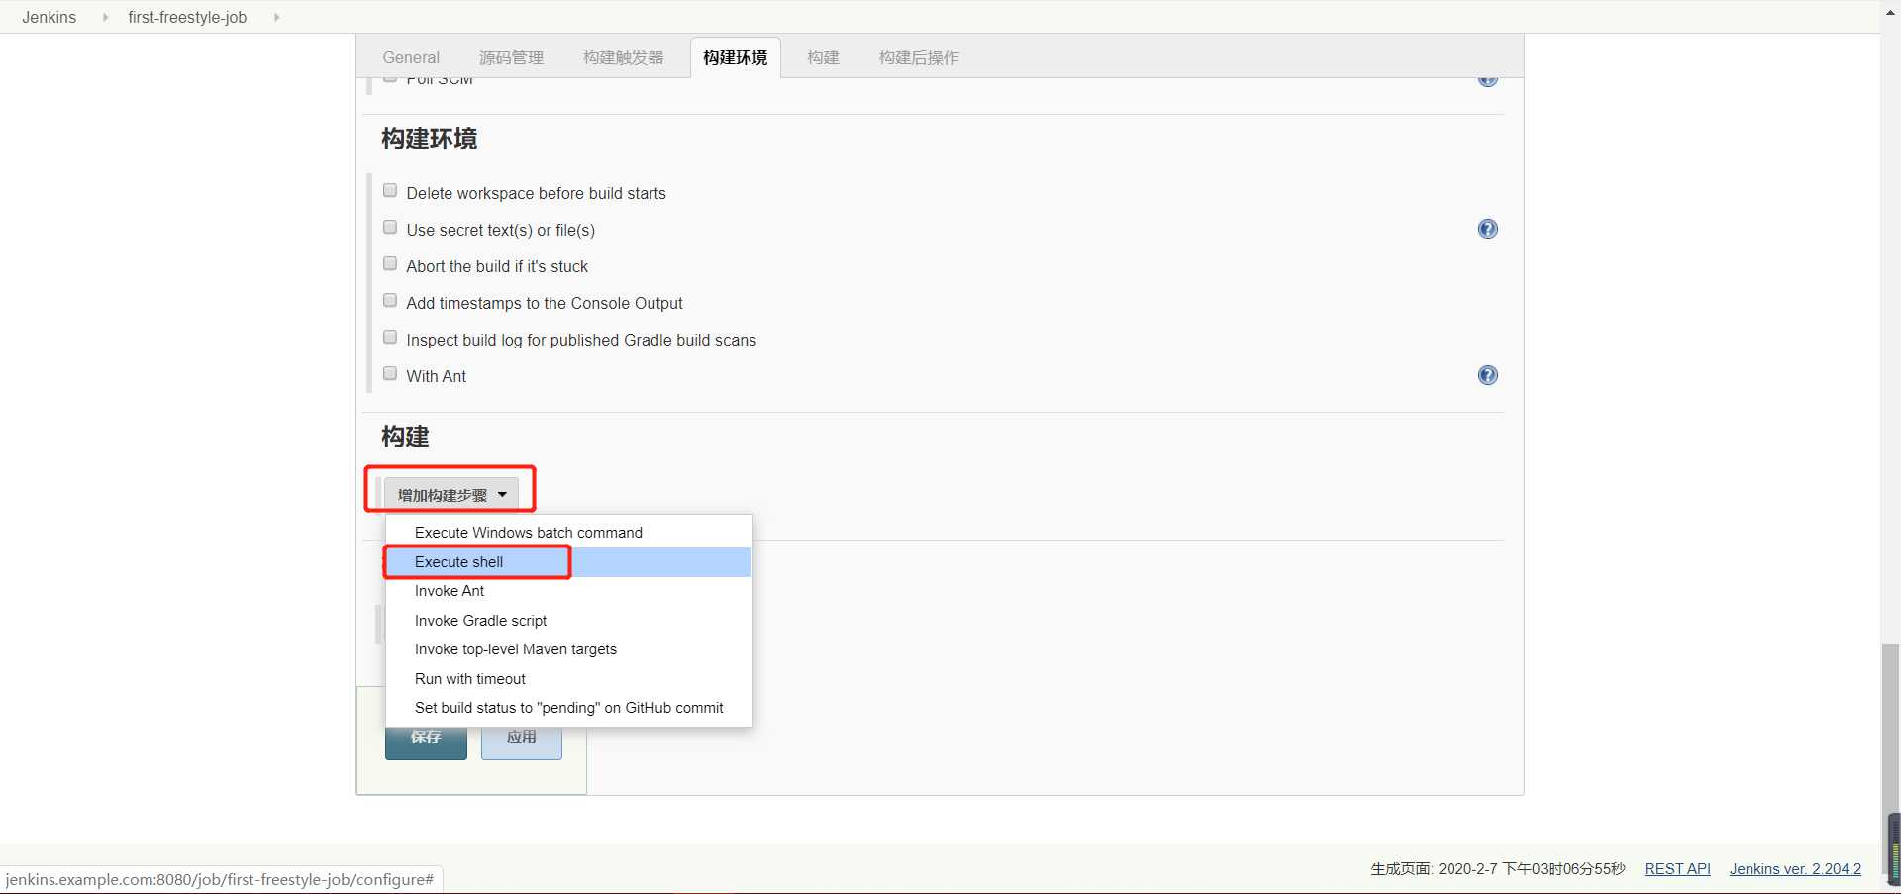This screenshot has height=894, width=1901.
Task: Open help for Use secret text(s) option
Action: click(x=1487, y=229)
